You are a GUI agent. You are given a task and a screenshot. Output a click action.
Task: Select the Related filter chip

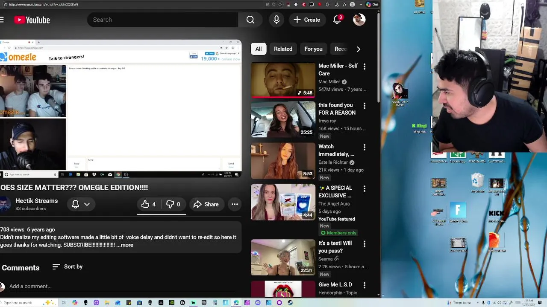pyautogui.click(x=283, y=49)
